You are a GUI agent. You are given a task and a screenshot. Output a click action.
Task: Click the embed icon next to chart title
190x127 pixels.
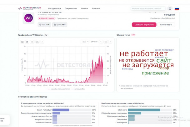coord(47,35)
